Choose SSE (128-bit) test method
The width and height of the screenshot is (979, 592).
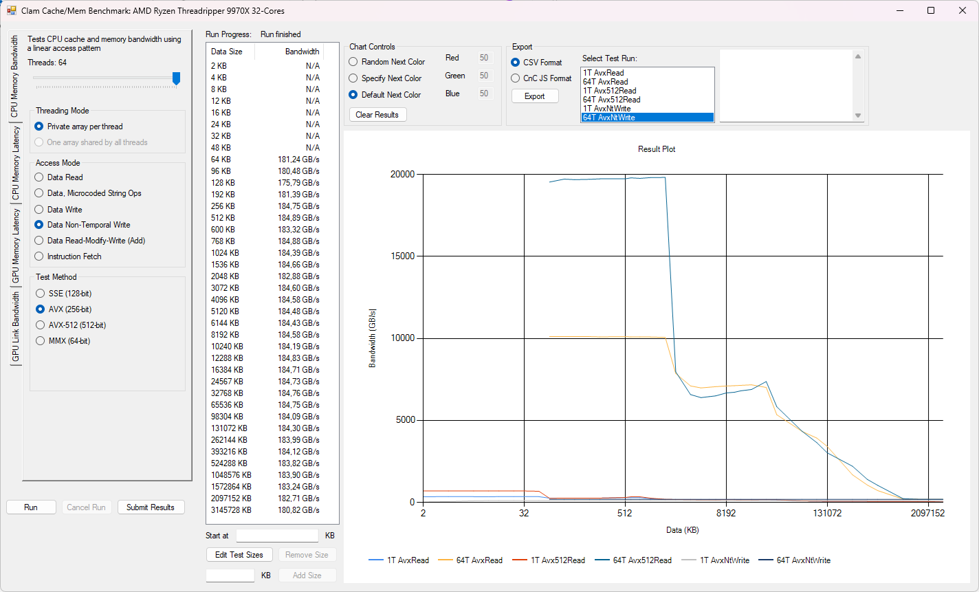click(63, 294)
